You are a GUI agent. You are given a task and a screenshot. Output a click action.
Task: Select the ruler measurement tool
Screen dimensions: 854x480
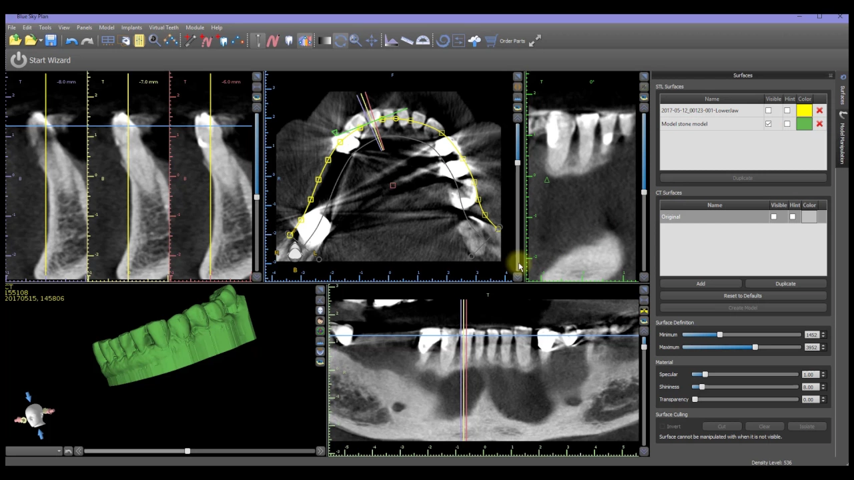tap(406, 41)
